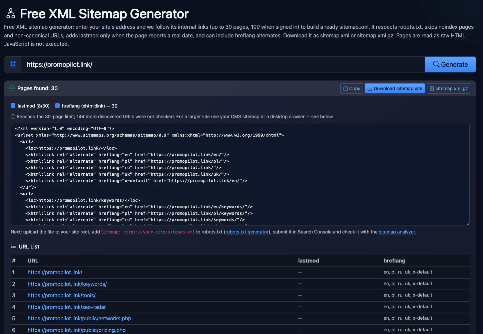The height and width of the screenshot is (334, 483).
Task: Click the 'Free XML Sitemap Generator' heading
Action: [x=104, y=14]
